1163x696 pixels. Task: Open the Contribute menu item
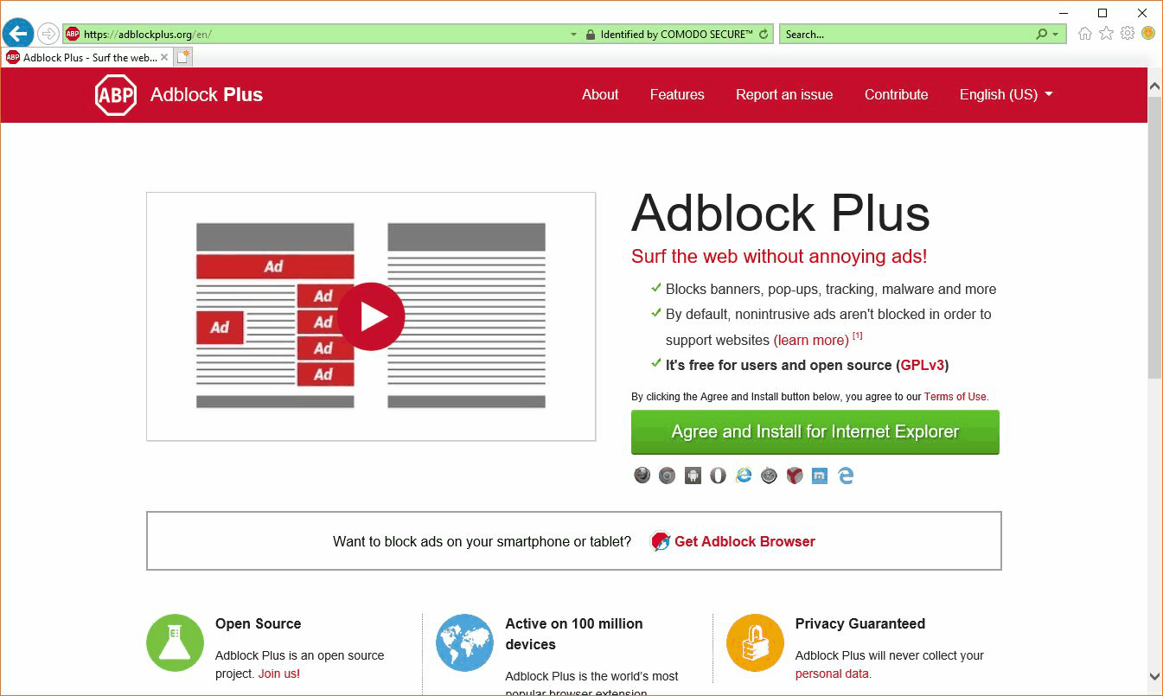(x=896, y=94)
